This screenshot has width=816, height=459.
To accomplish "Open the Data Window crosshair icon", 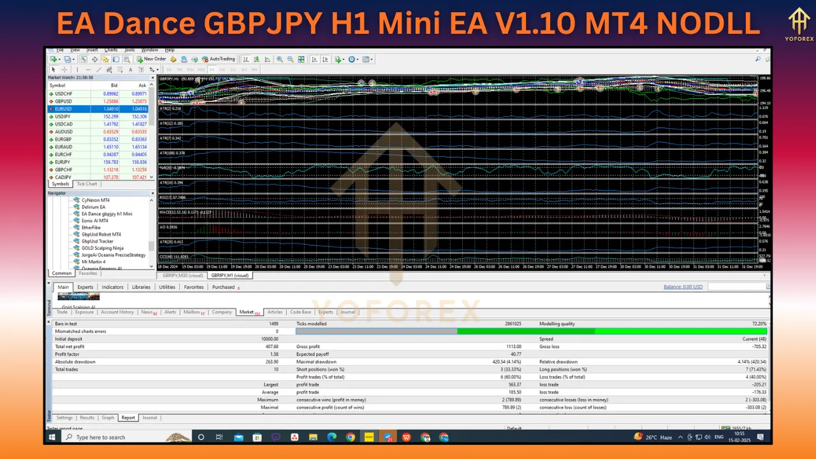I will [x=94, y=59].
